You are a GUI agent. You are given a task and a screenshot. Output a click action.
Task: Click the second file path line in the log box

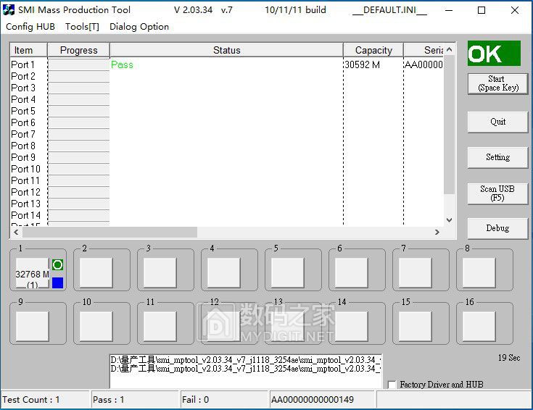(x=245, y=369)
